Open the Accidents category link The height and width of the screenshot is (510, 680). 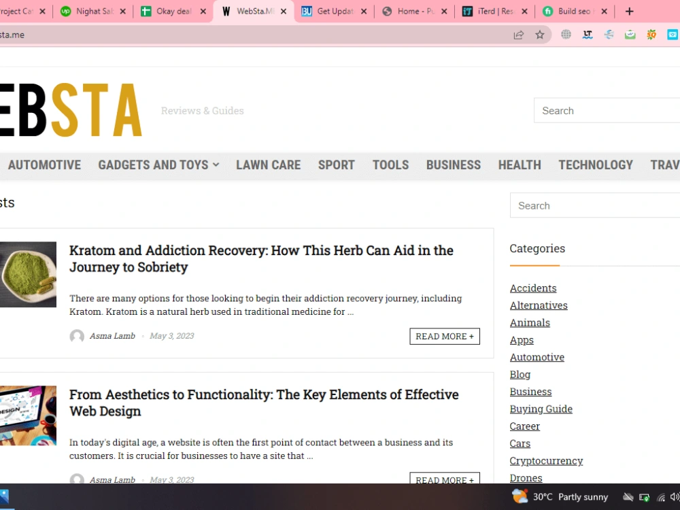pyautogui.click(x=533, y=288)
